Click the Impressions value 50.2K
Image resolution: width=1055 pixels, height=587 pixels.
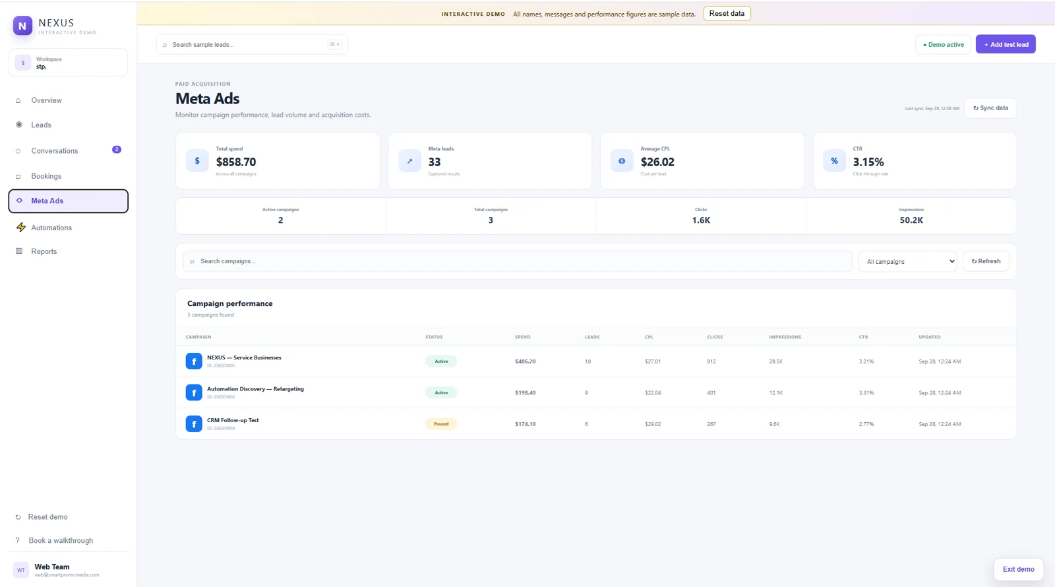click(911, 220)
